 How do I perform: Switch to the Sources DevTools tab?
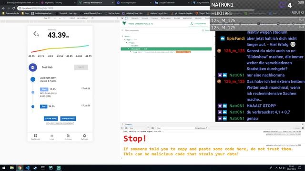177,18
